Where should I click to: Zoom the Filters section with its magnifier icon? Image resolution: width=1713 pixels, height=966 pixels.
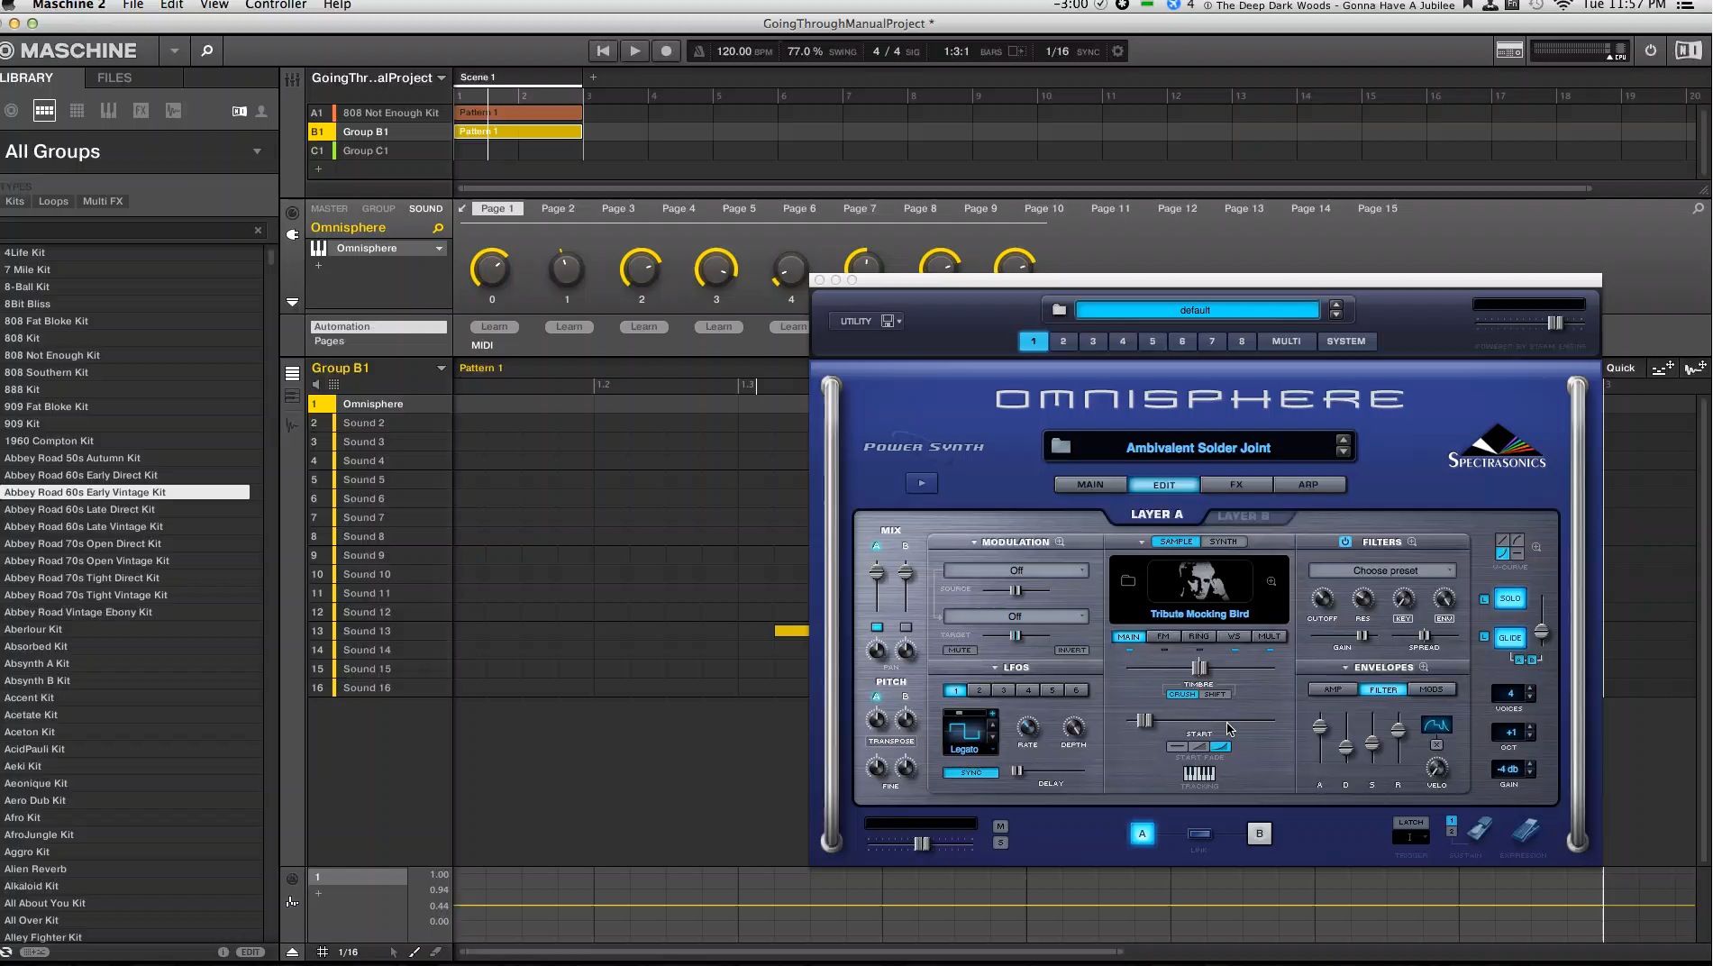pyautogui.click(x=1412, y=542)
